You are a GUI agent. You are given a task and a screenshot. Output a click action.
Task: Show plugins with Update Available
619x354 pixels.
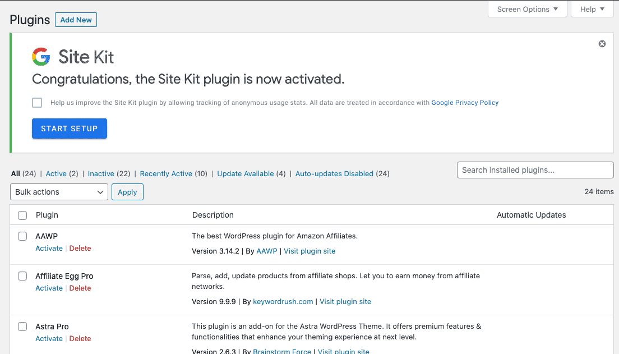tap(247, 173)
